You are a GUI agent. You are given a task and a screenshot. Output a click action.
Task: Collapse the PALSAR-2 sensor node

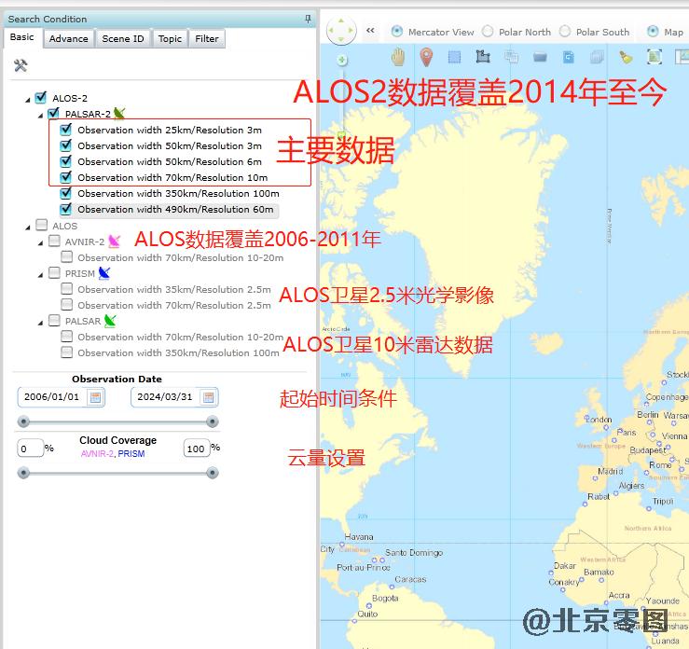click(x=41, y=115)
